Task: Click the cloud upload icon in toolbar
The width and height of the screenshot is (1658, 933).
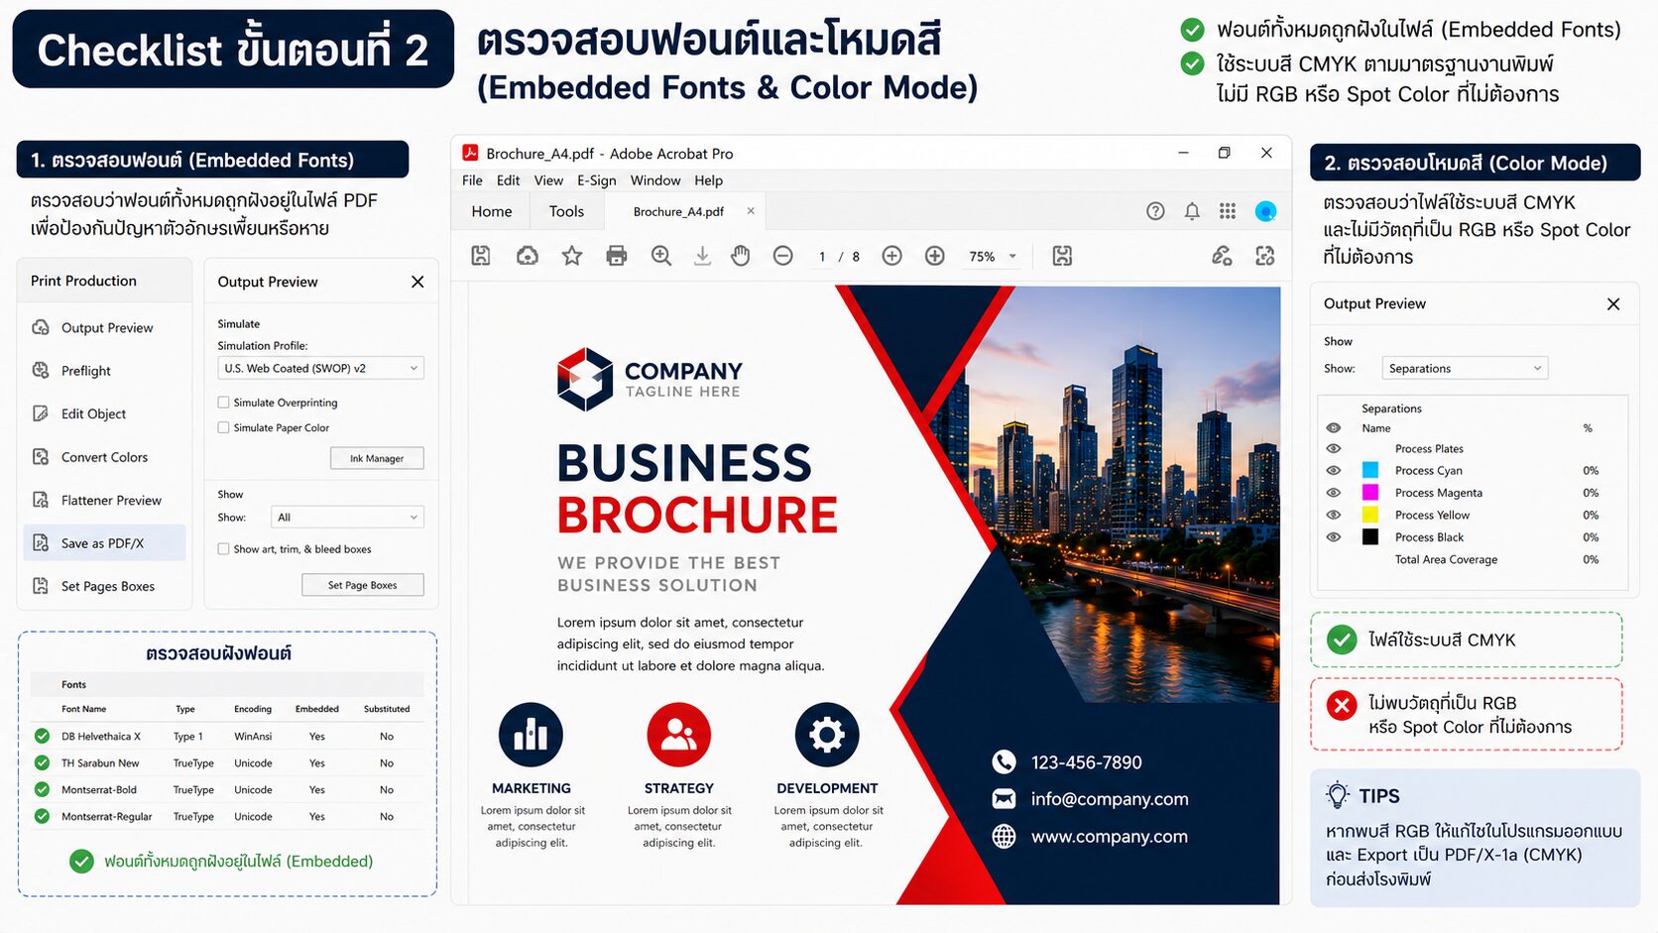Action: [528, 256]
